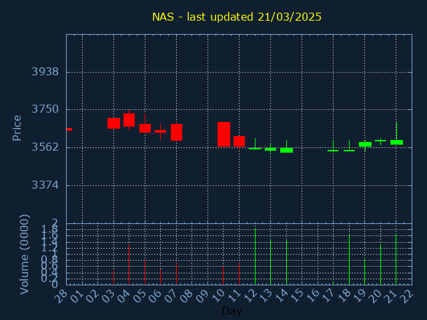Select the 3938 price axis label
Viewport: 427px width, 320px height.
click(x=45, y=72)
